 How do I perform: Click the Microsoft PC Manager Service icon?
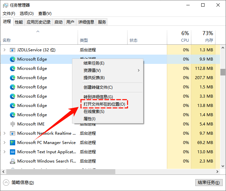(x=13, y=143)
